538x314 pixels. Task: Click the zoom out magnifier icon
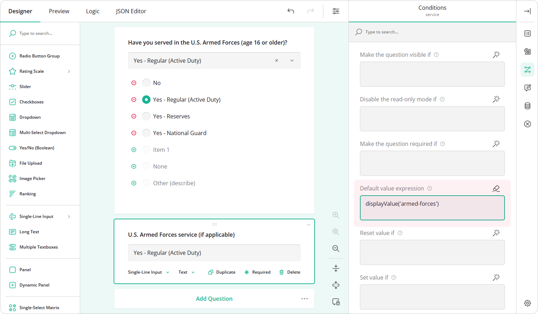pyautogui.click(x=336, y=249)
